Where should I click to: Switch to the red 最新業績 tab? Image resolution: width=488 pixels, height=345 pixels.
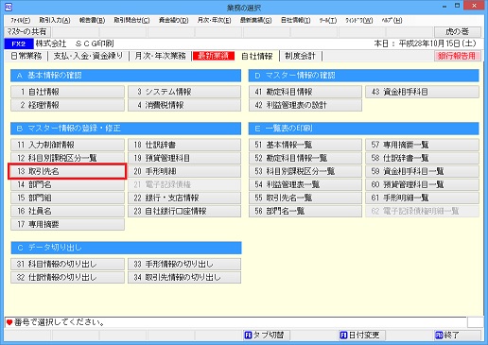click(x=214, y=56)
